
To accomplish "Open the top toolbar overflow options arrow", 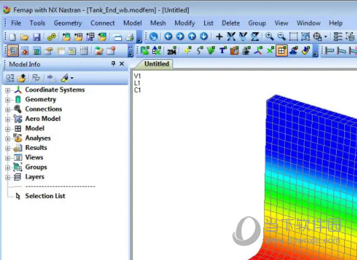I will [139, 40].
